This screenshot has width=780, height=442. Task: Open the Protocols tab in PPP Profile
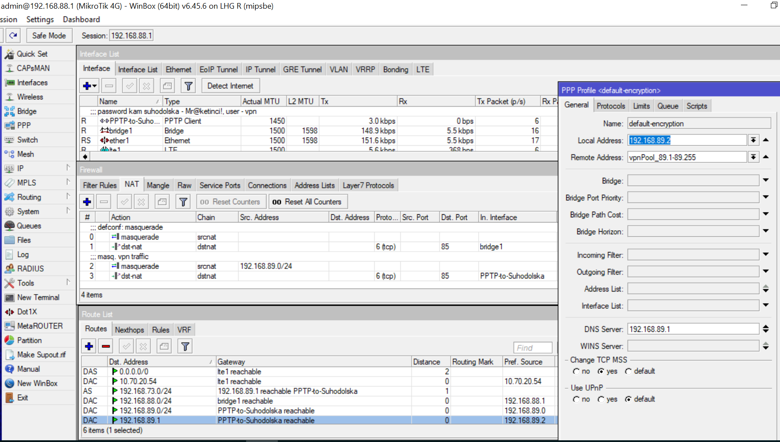click(611, 106)
